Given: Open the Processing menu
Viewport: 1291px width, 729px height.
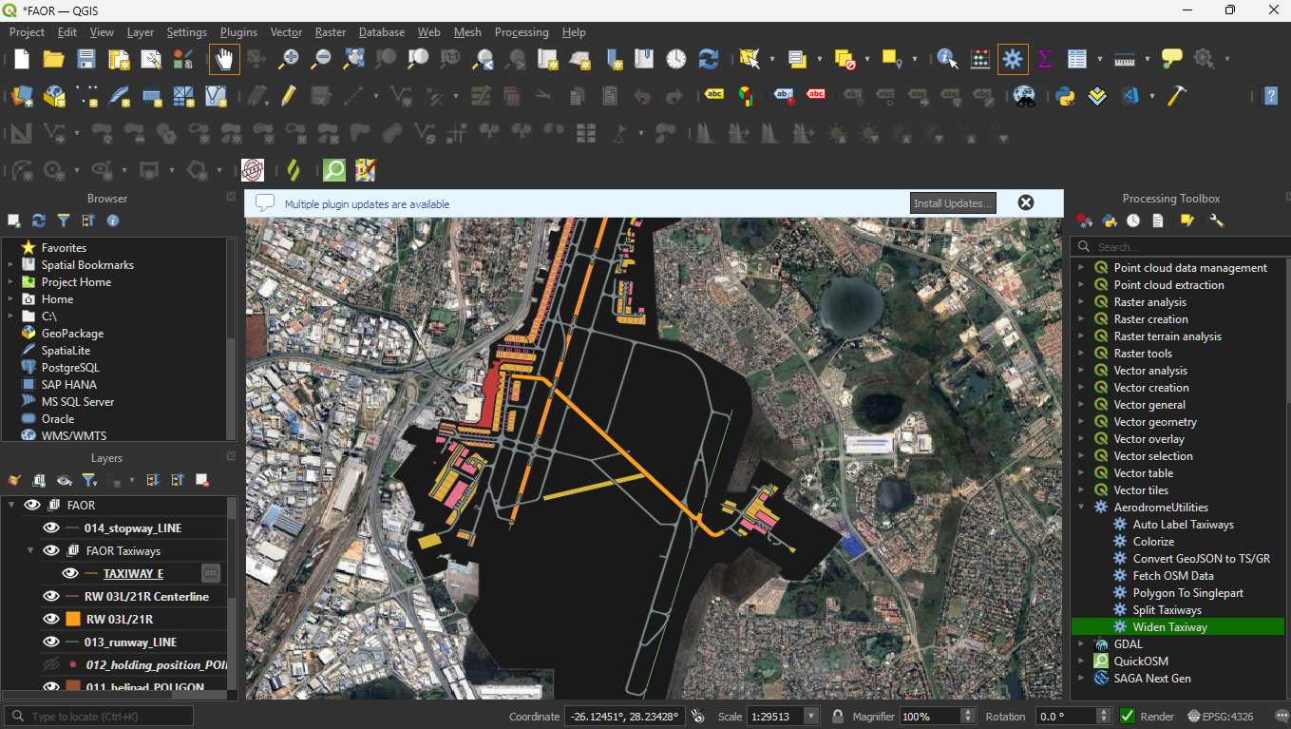Looking at the screenshot, I should pyautogui.click(x=521, y=32).
